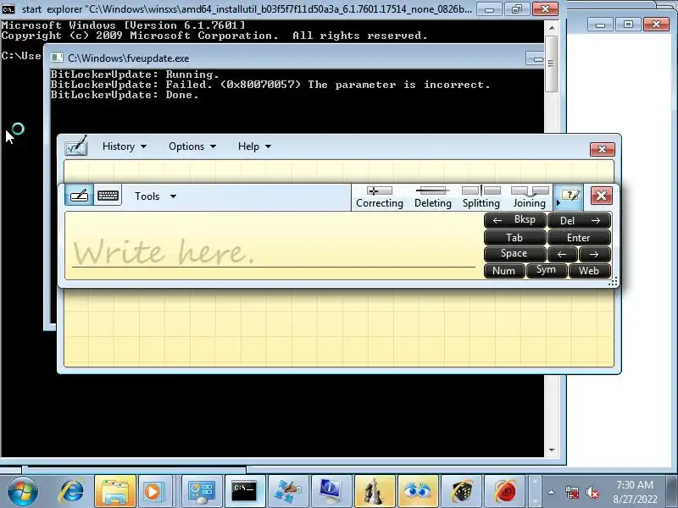678x508 pixels.
Task: Open the dice game taskbar icon
Action: 461,491
